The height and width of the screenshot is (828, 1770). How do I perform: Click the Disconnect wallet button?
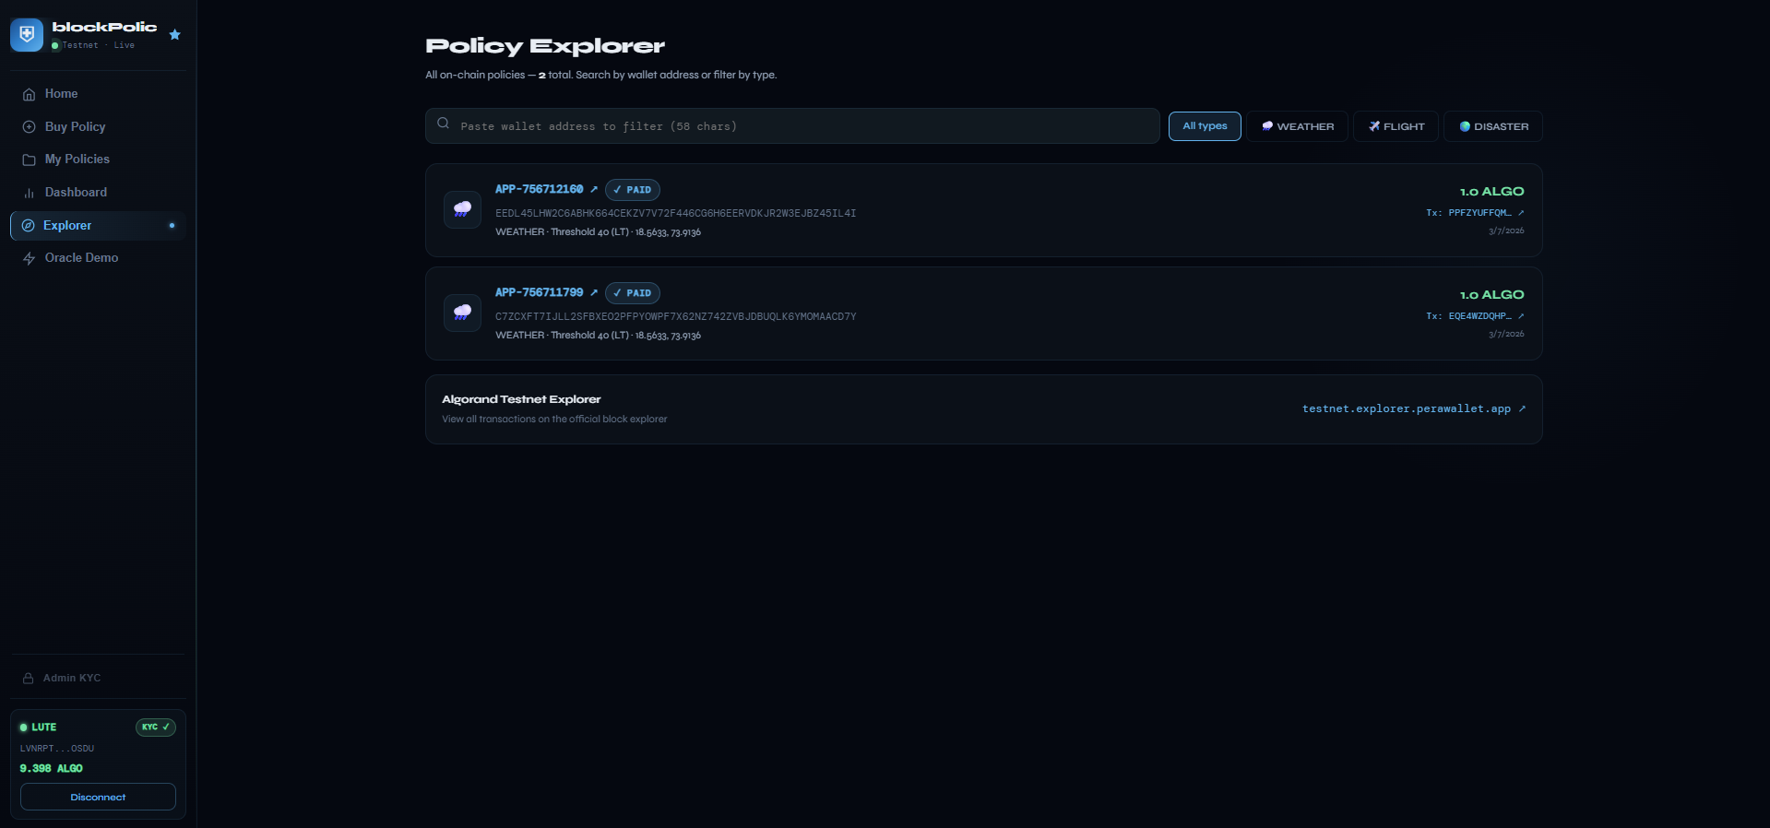(98, 797)
